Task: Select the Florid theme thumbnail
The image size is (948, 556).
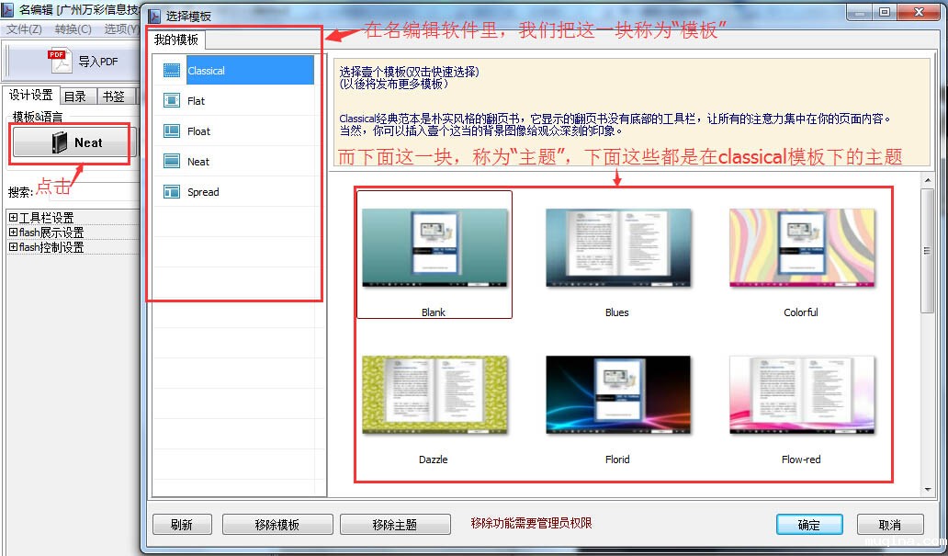Action: pyautogui.click(x=617, y=397)
